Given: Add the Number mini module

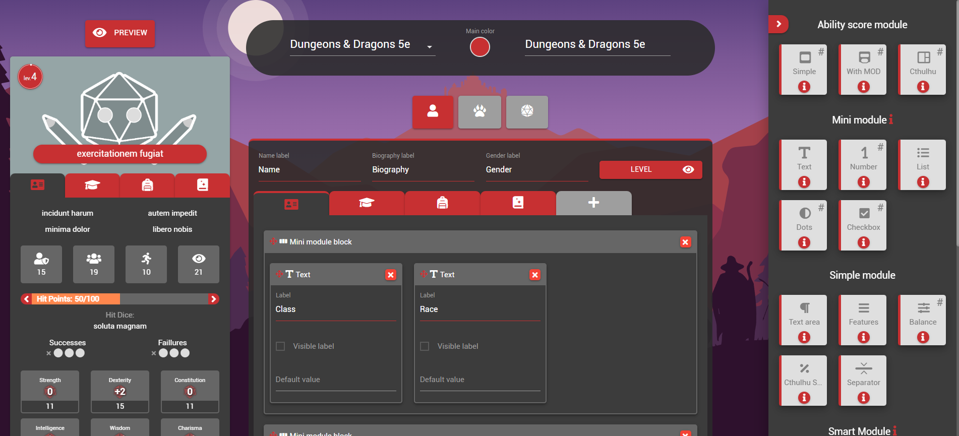Looking at the screenshot, I should tap(863, 165).
